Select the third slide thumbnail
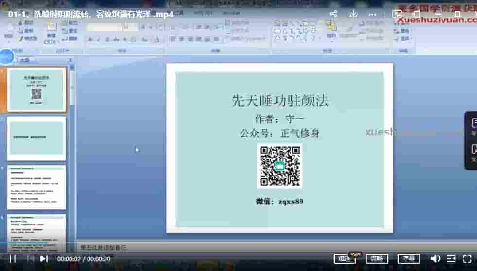This screenshot has height=271, width=477. (36, 187)
